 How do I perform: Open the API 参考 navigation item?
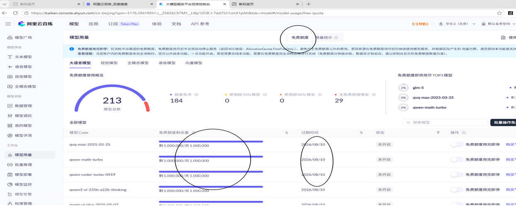(x=200, y=24)
